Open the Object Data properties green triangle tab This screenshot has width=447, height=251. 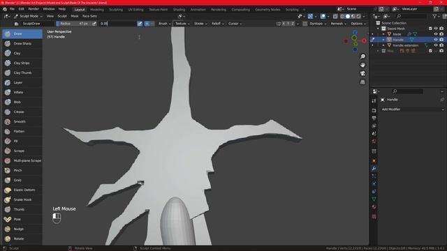coord(374,199)
